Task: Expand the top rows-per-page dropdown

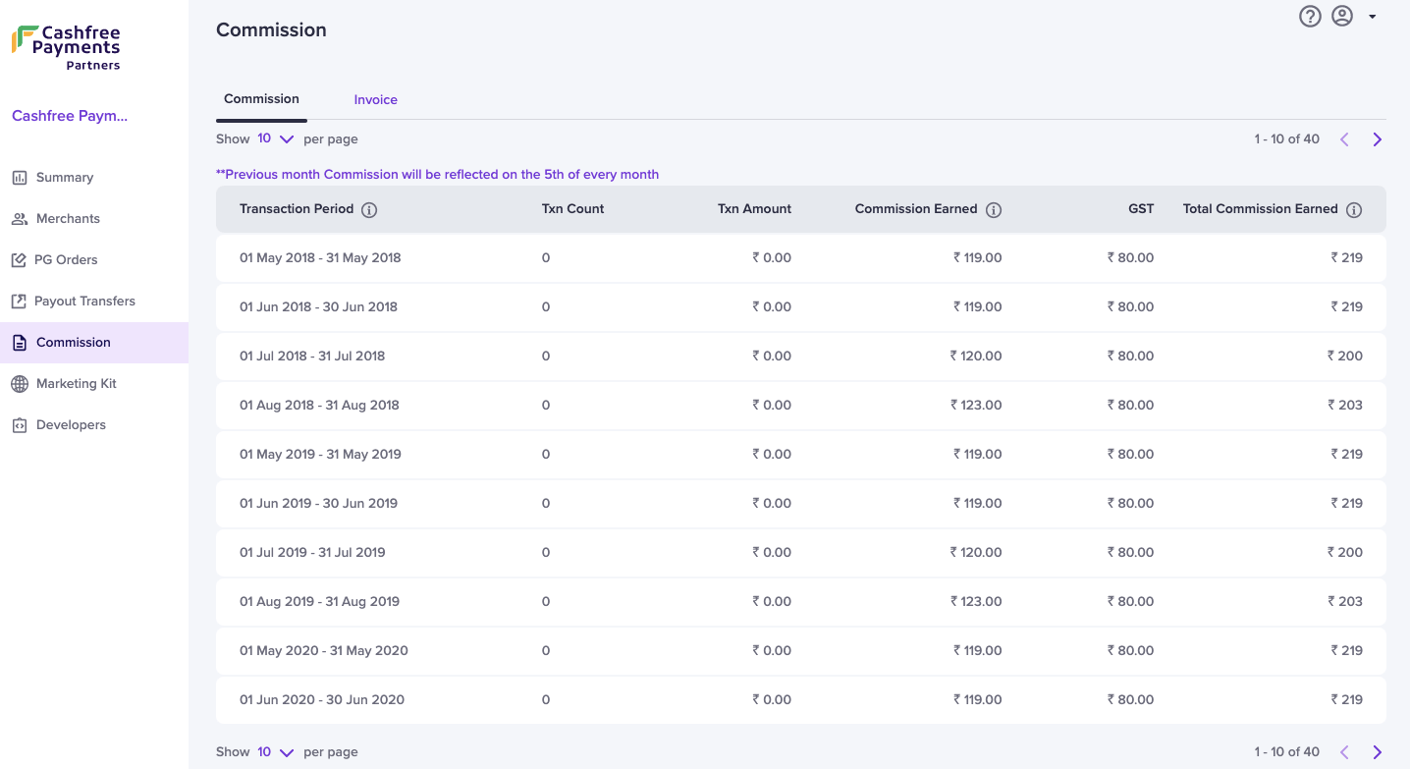Action: click(x=276, y=139)
